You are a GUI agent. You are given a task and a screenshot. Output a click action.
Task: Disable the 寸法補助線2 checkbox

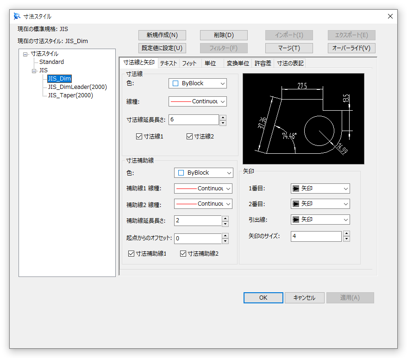[183, 253]
